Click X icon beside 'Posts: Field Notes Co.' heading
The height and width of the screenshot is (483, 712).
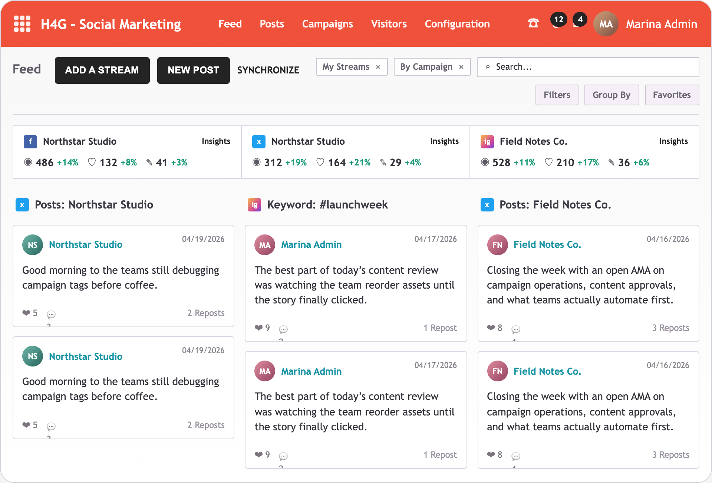[487, 205]
